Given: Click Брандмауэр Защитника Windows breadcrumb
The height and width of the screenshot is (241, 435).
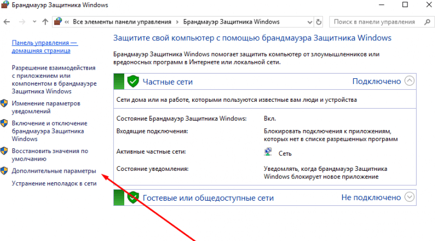Looking at the screenshot, I should pos(231,22).
